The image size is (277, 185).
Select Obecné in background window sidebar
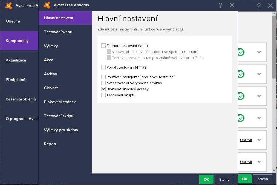[x=19, y=21]
